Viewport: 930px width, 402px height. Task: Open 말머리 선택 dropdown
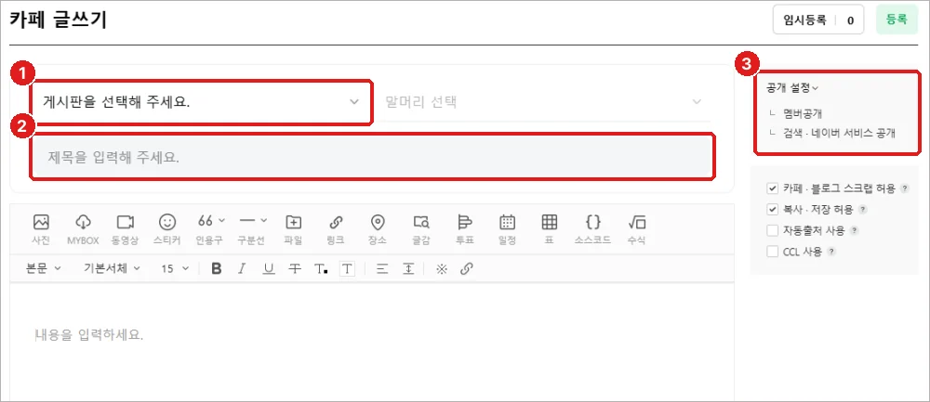click(543, 102)
